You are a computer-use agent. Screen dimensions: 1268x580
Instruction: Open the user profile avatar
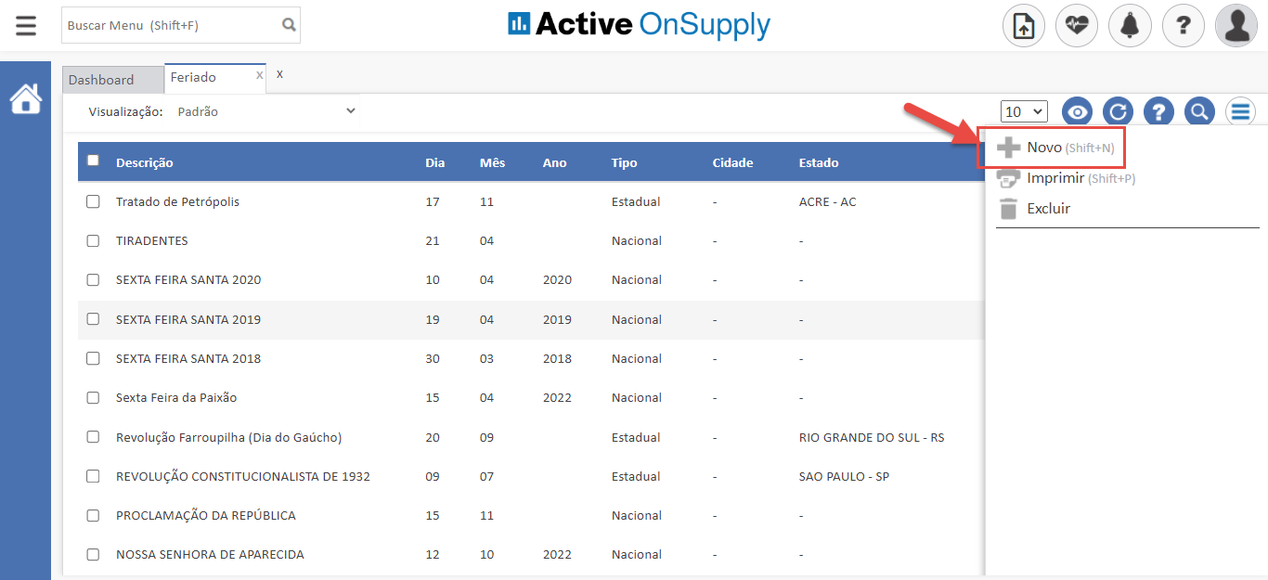1236,26
